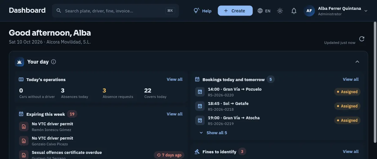Image resolution: width=377 pixels, height=159 pixels.
Task: Click the Fines to identify gavel icon
Action: tap(197, 152)
